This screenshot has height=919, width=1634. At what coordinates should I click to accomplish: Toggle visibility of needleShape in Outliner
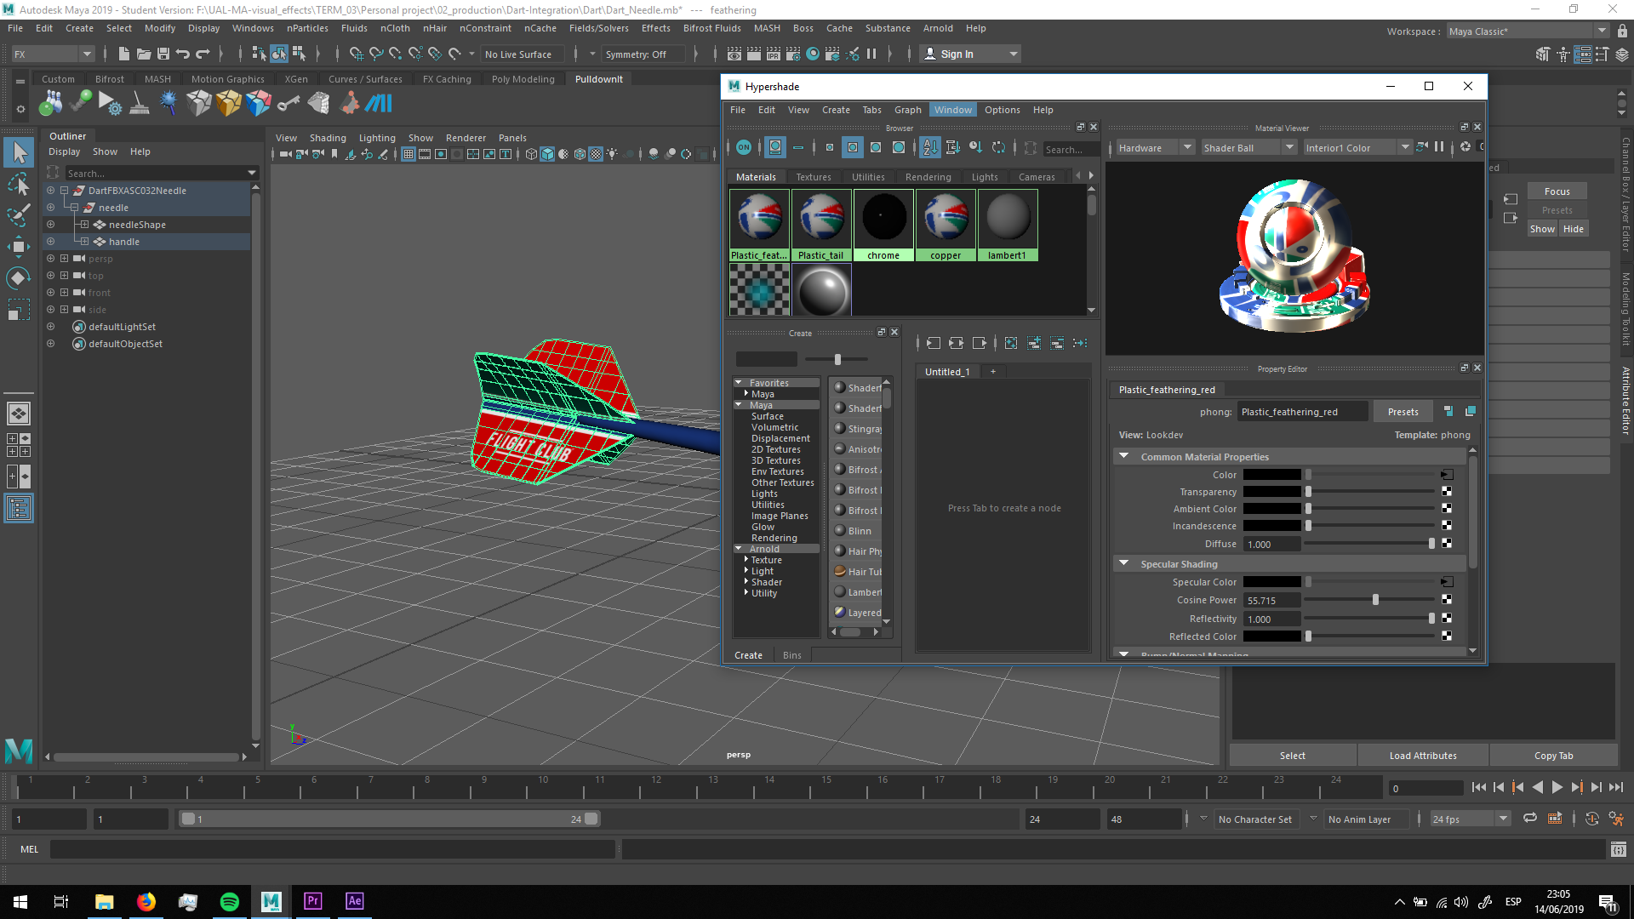(51, 225)
